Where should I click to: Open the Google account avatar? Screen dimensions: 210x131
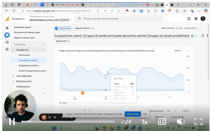click(203, 19)
